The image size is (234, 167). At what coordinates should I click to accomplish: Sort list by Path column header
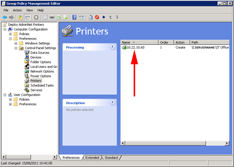click(210, 42)
